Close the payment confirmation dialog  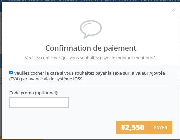pos(173,10)
